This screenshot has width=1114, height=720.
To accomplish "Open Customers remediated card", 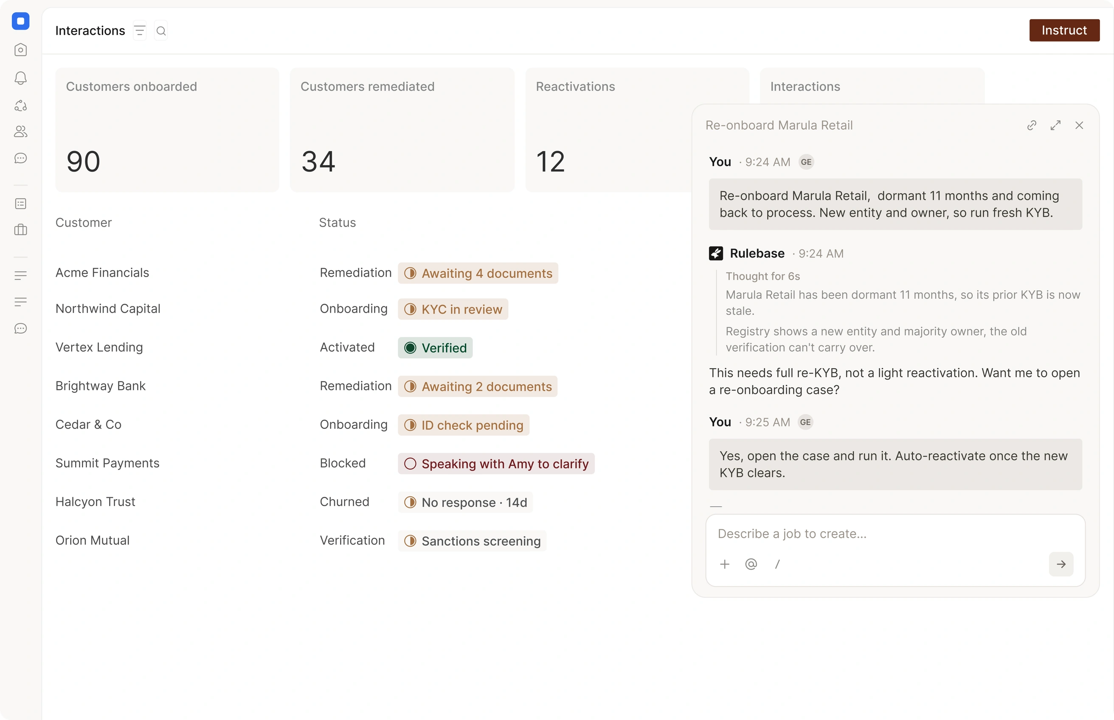I will pos(402,129).
